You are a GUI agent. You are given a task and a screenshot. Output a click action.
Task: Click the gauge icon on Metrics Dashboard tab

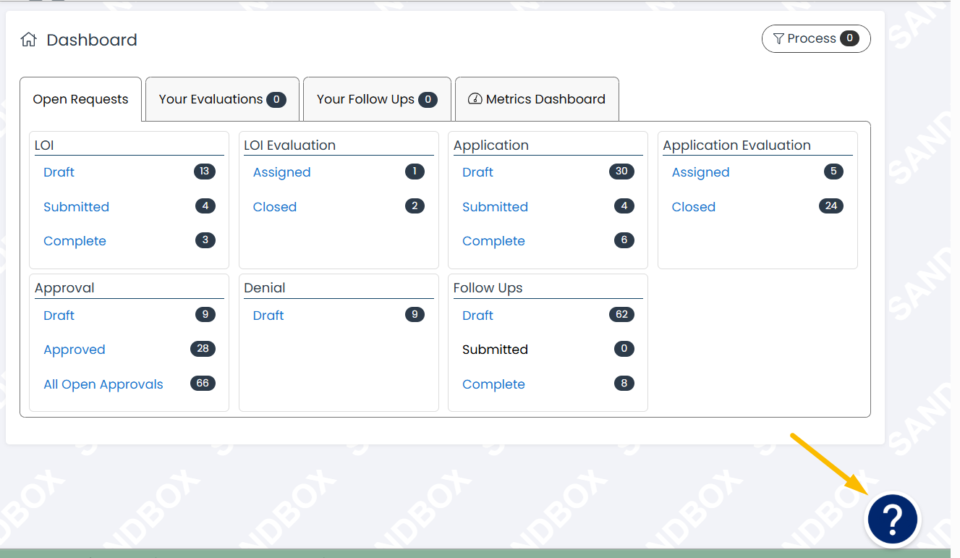tap(475, 99)
